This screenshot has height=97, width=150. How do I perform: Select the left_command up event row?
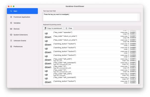point(91,78)
